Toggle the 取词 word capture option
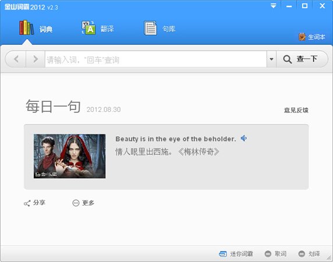This screenshot has width=333, height=262. pos(275,254)
